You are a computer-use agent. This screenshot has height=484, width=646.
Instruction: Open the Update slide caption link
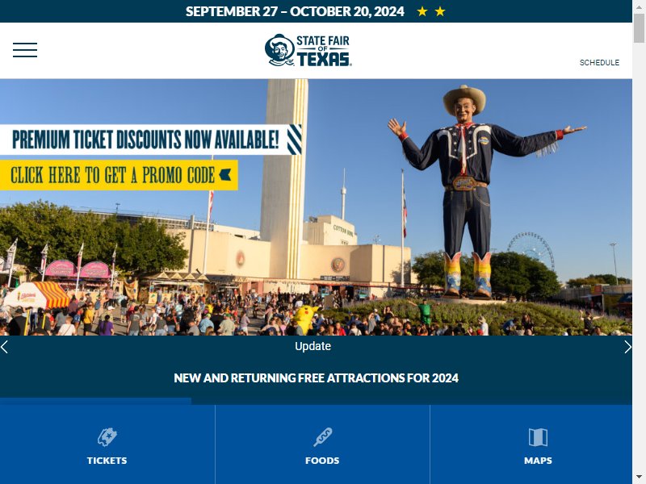[x=313, y=346]
